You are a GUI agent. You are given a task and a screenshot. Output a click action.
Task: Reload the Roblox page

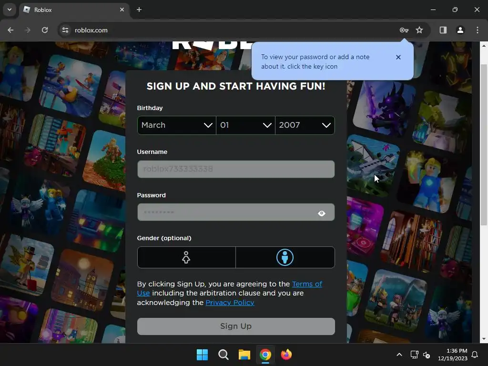coord(45,30)
